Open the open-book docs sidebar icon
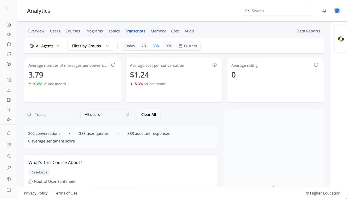The height and width of the screenshot is (199, 347). [x=9, y=190]
